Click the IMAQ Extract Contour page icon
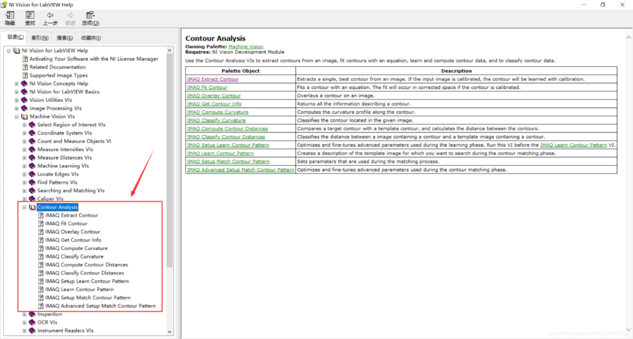Image resolution: width=633 pixels, height=339 pixels. point(41,215)
